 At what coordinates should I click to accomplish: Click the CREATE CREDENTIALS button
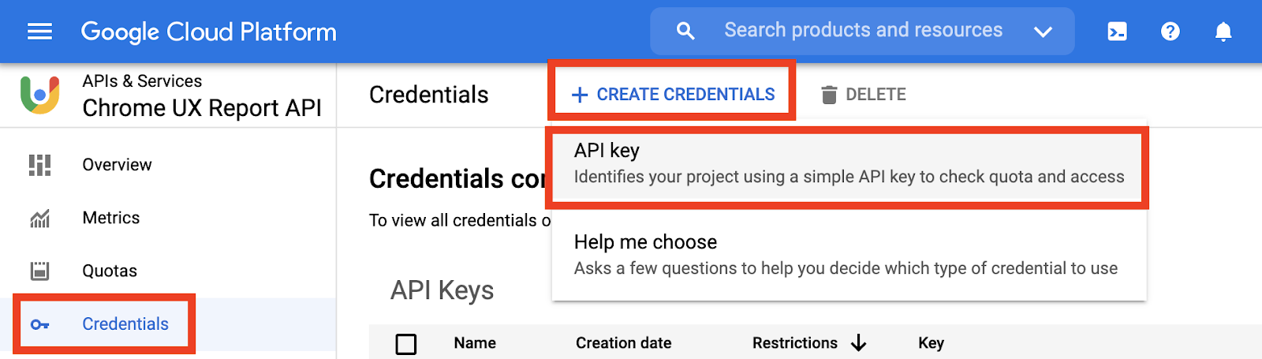(674, 95)
